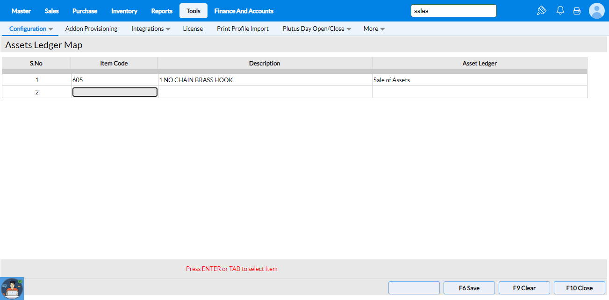Open the support assistant chat icon
This screenshot has width=609, height=300.
[12, 288]
